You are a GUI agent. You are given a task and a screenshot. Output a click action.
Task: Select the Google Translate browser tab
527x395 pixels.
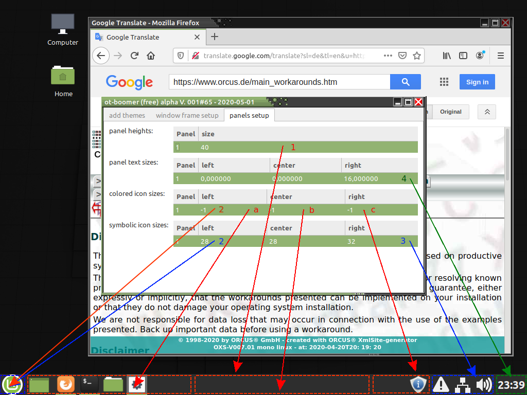click(148, 37)
